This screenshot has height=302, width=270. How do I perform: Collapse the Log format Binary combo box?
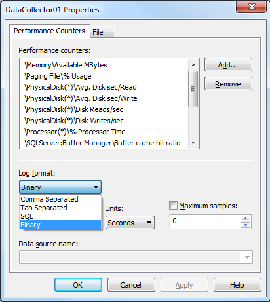(60, 187)
